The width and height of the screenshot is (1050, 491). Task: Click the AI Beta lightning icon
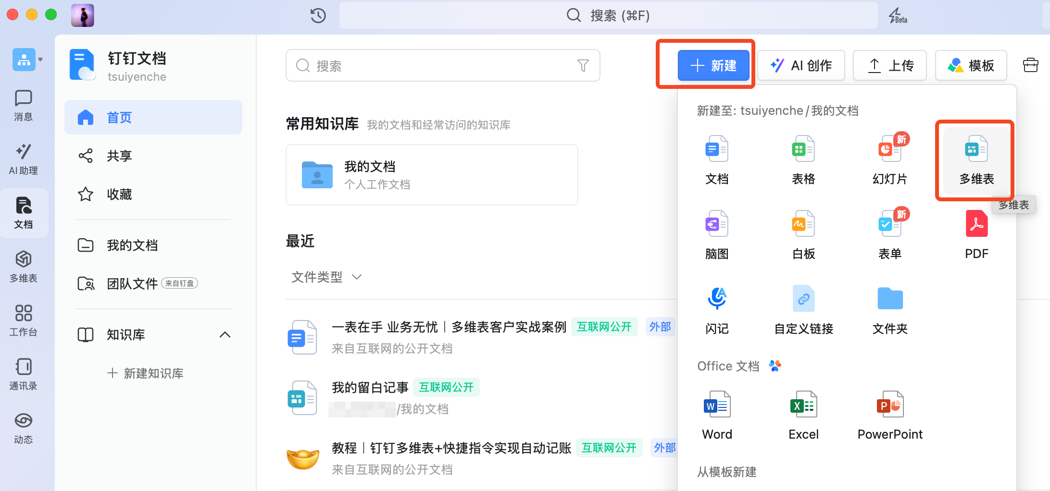click(897, 15)
